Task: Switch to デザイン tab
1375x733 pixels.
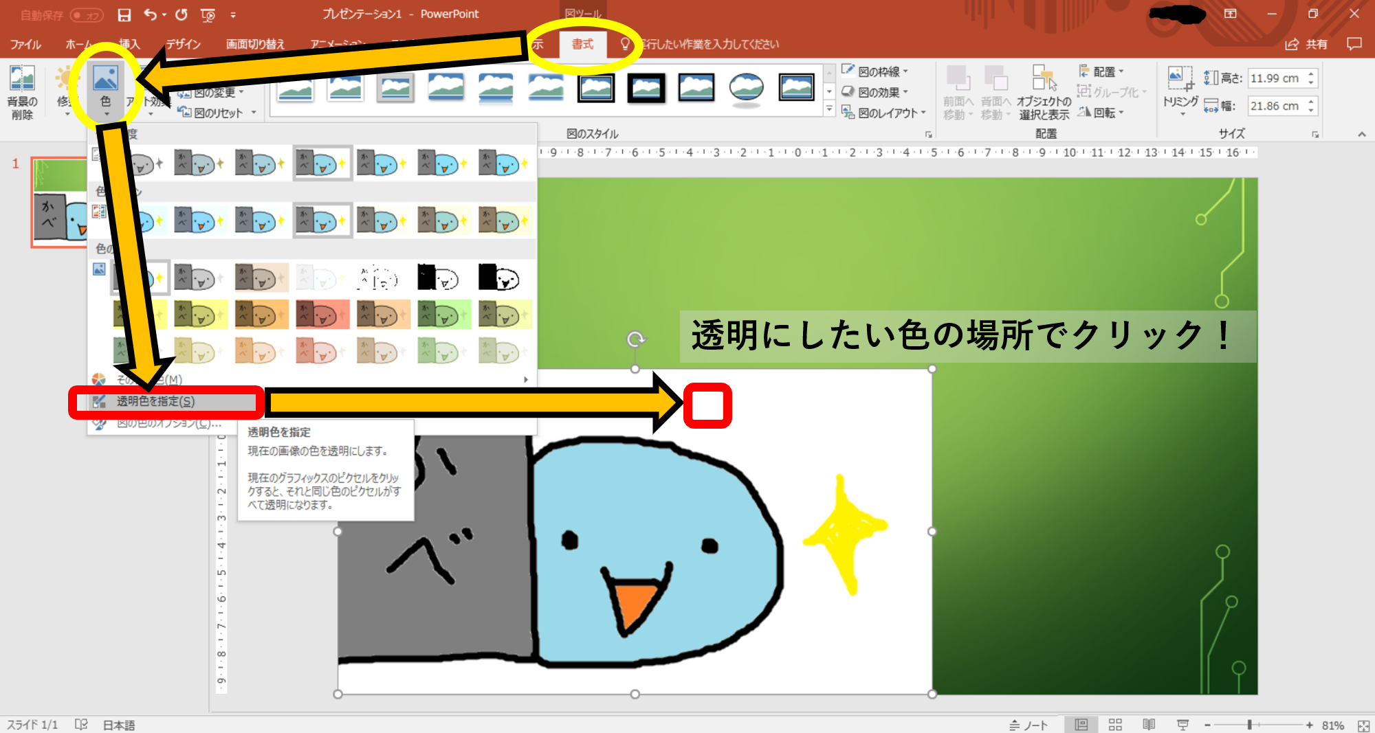Action: pos(183,44)
